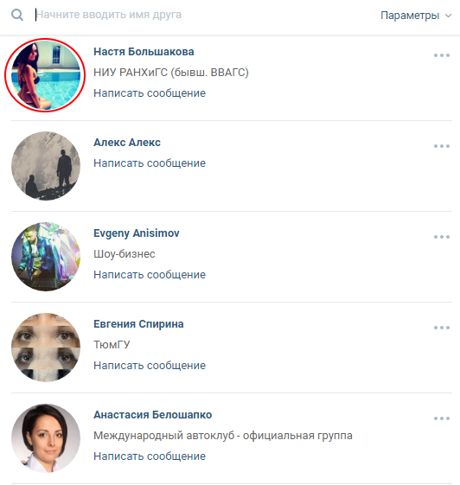Open Настя Большакова's profile name link

click(x=144, y=52)
